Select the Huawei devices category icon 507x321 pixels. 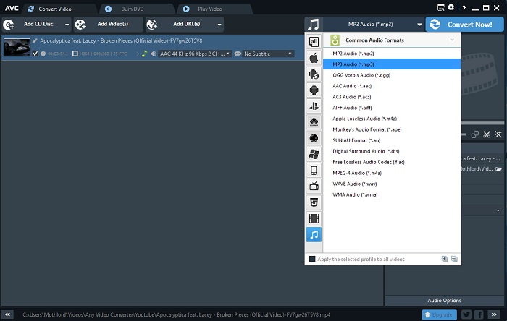[x=314, y=122]
